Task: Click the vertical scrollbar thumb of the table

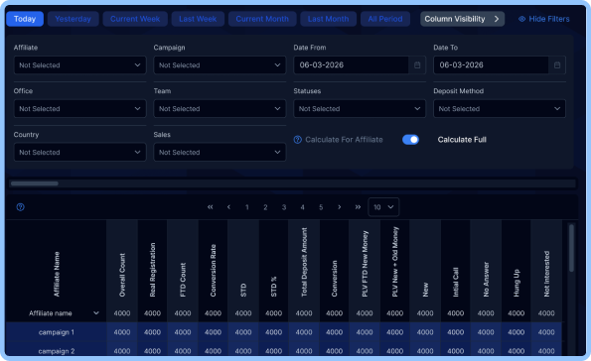Action: [571, 248]
